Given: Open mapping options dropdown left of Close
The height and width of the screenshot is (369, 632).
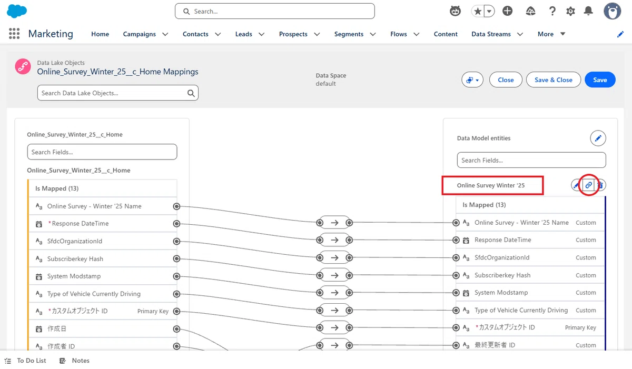Looking at the screenshot, I should (x=472, y=80).
